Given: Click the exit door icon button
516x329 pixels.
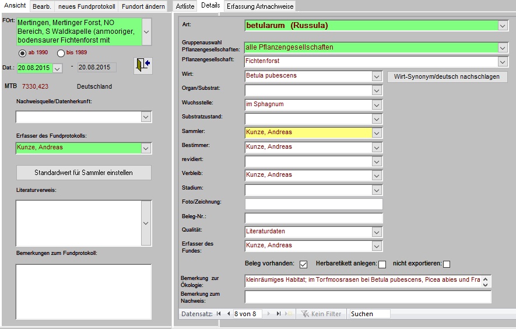Looking at the screenshot, I should [x=142, y=65].
